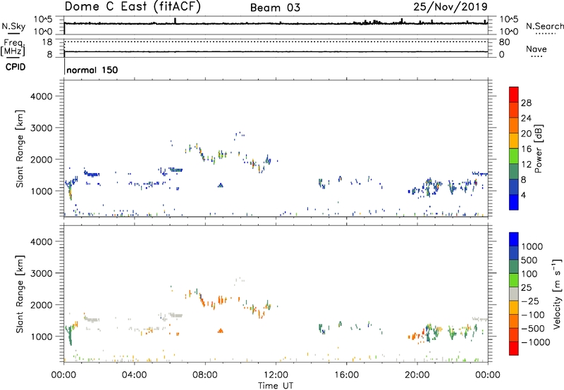The width and height of the screenshot is (564, 390).
Task: Click the noise spike near 06:00 in the N.Sky trace
Action: 175,20
